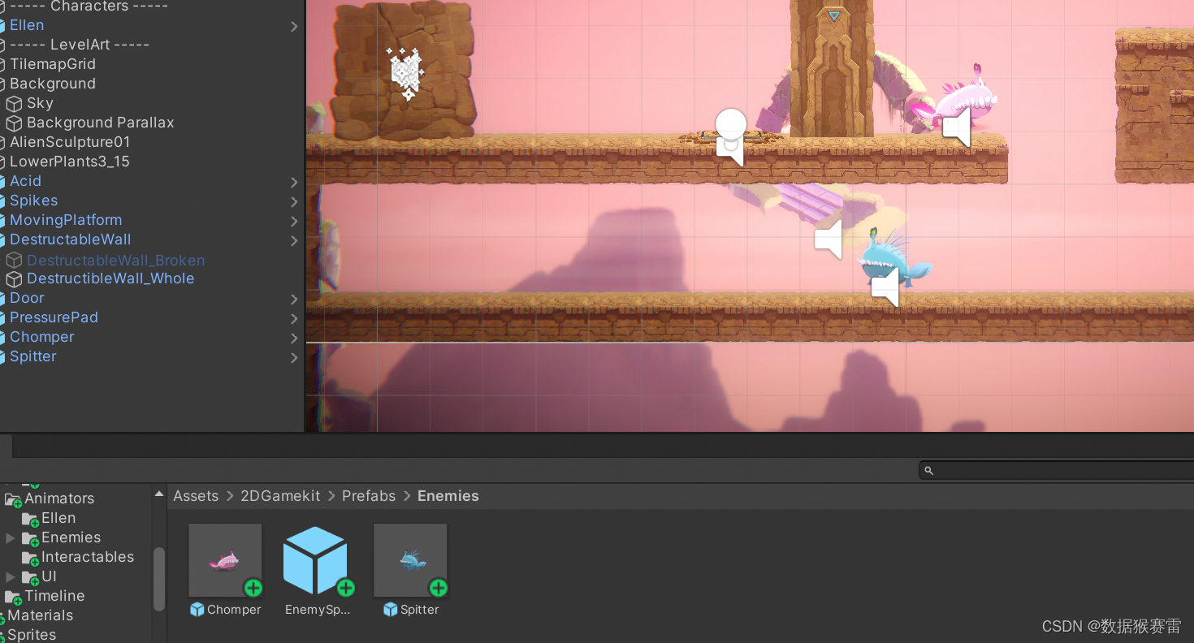
Task: Click the audio speaker gizmo below the blue Spitter
Action: [885, 287]
